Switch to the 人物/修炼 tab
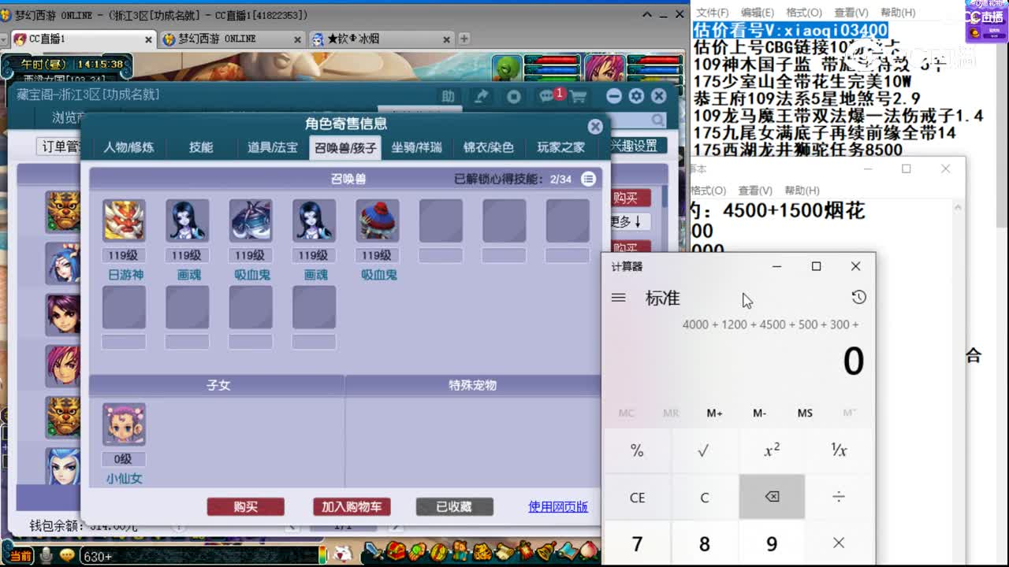Image resolution: width=1009 pixels, height=567 pixels. pos(128,147)
